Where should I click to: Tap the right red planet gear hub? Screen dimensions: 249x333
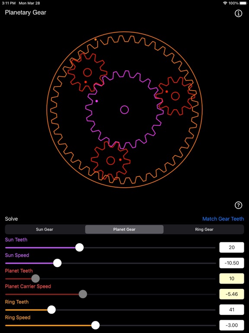point(175,96)
